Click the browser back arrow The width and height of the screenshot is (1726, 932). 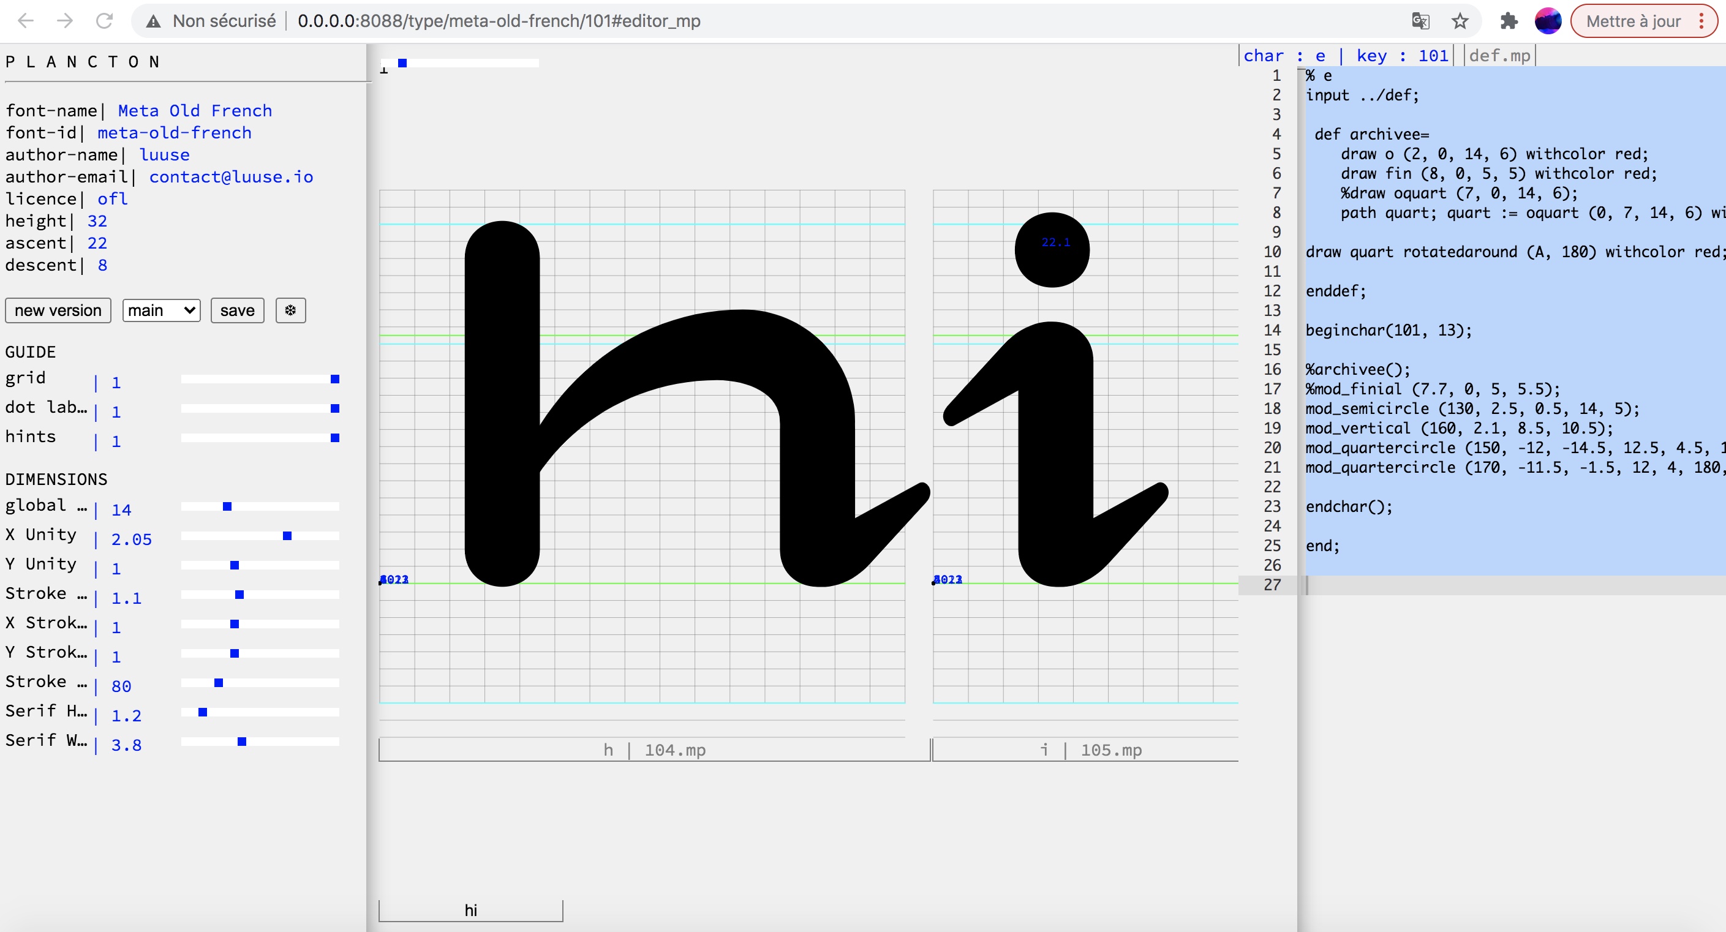(x=26, y=21)
